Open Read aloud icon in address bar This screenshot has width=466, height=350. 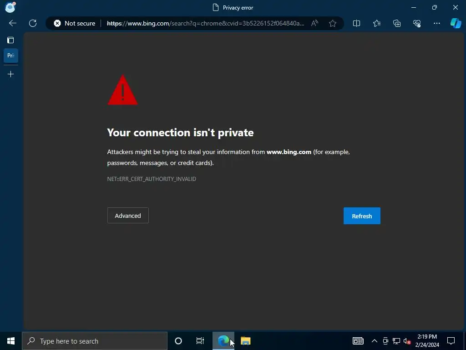click(315, 23)
